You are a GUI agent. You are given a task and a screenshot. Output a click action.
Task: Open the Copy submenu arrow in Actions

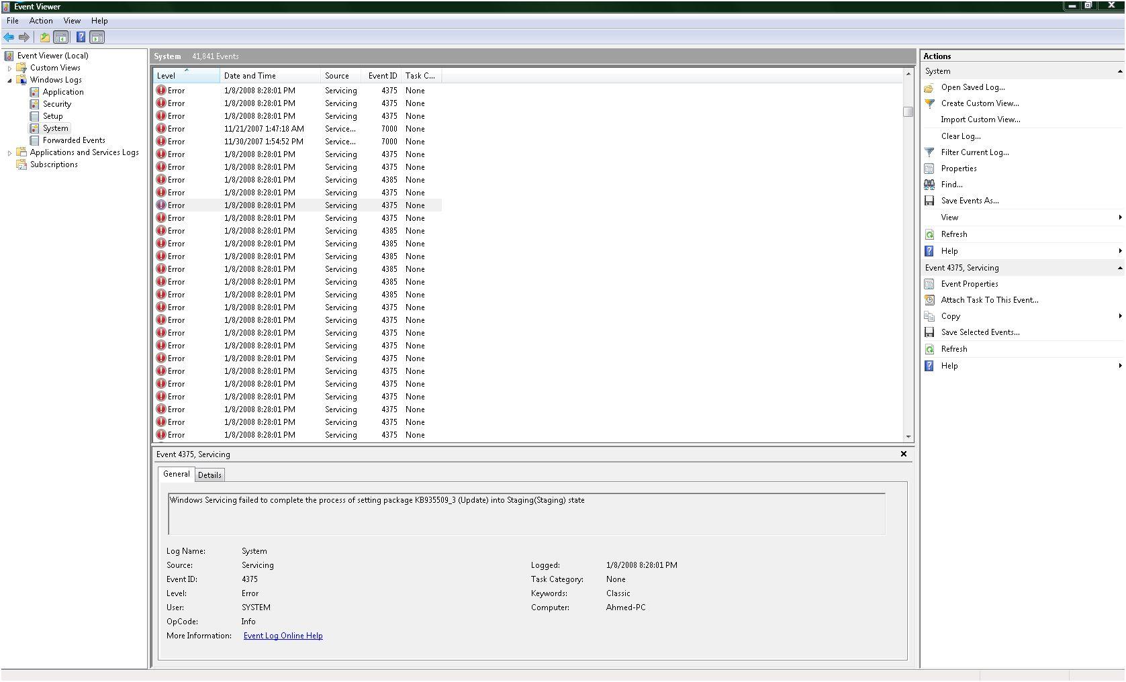(x=1120, y=316)
